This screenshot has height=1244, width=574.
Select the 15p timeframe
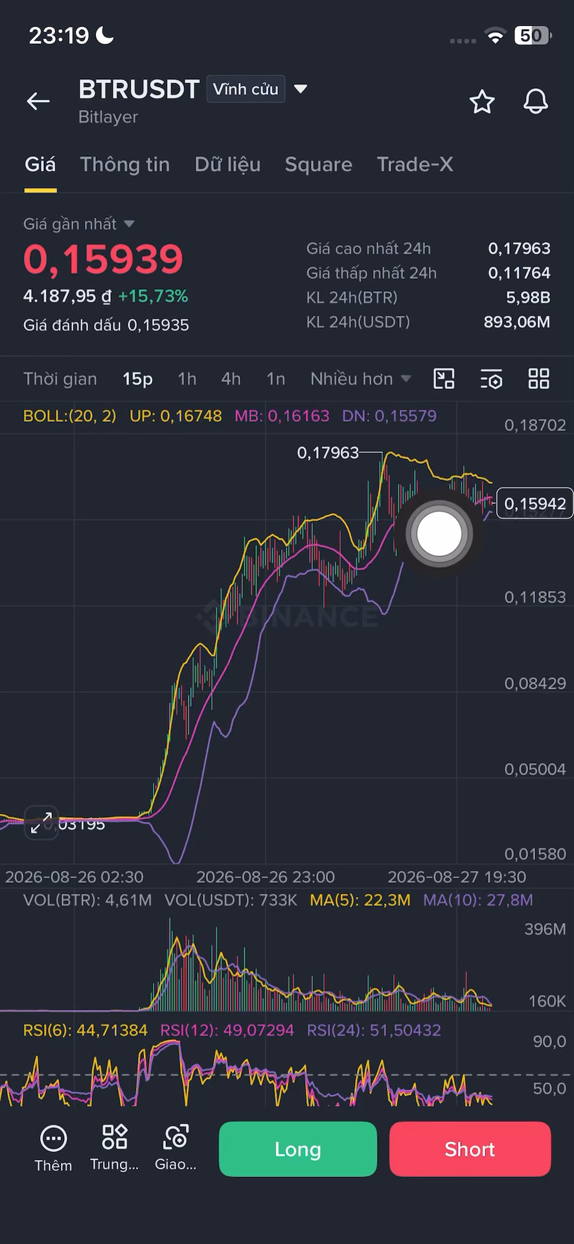pos(137,379)
